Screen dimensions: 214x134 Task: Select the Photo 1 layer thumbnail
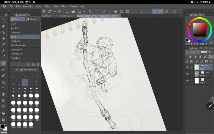[197, 74]
